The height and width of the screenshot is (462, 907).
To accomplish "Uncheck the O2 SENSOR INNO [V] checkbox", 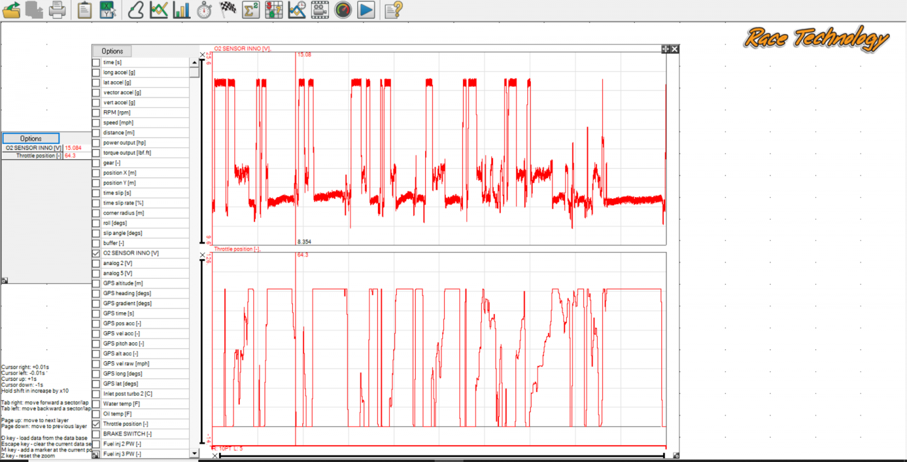I will tap(96, 253).
